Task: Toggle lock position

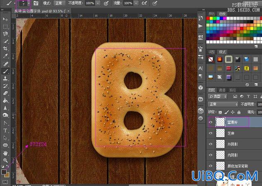Action: (233, 112)
